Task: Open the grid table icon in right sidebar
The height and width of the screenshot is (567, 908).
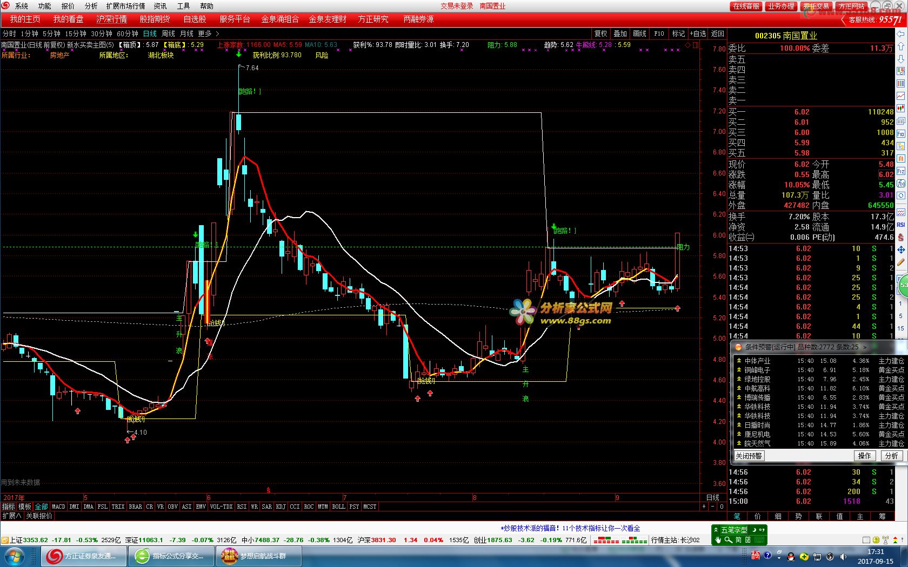Action: [901, 83]
